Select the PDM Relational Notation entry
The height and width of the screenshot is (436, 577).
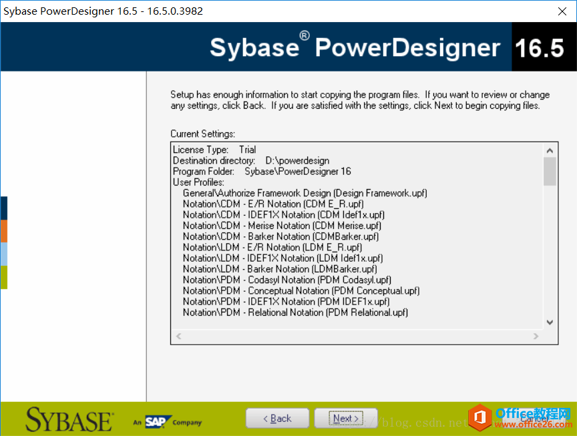pos(295,312)
